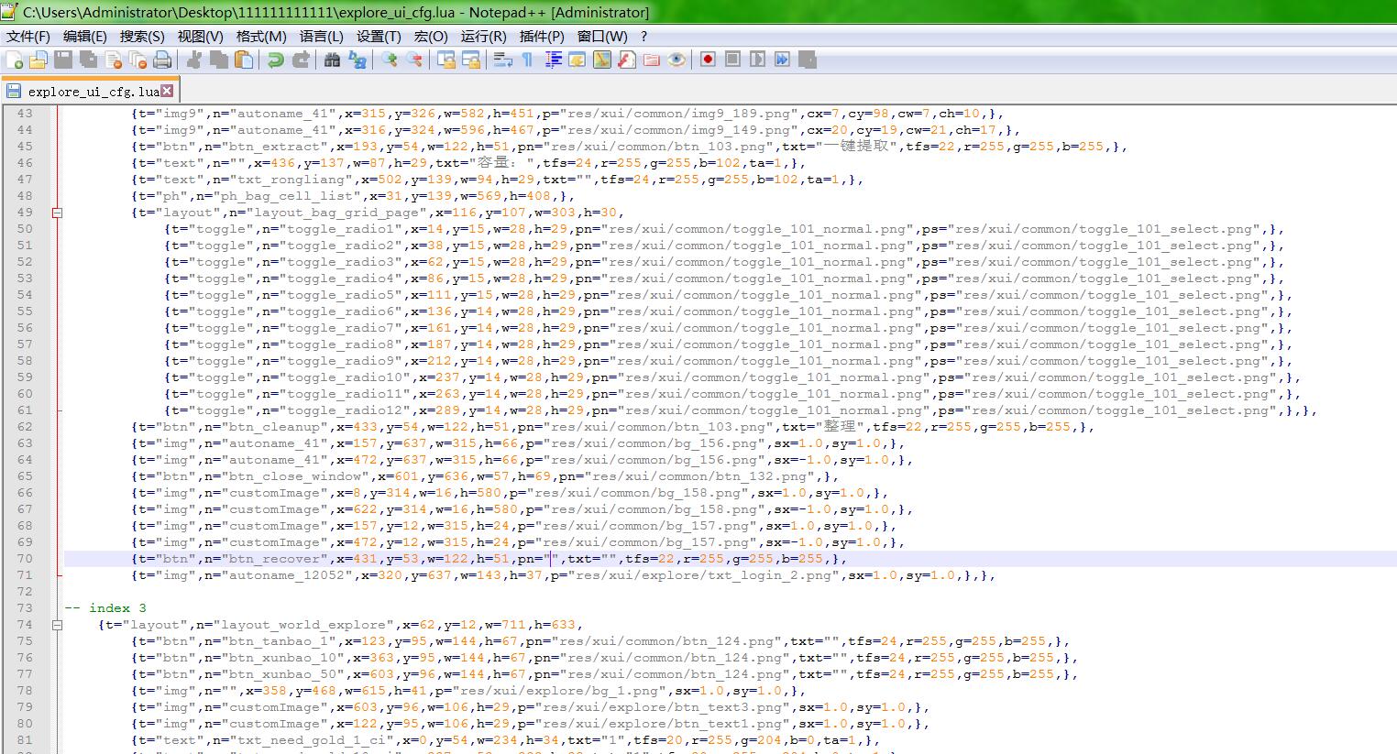Click the Find binoculars icon
The width and height of the screenshot is (1397, 754).
tap(333, 60)
